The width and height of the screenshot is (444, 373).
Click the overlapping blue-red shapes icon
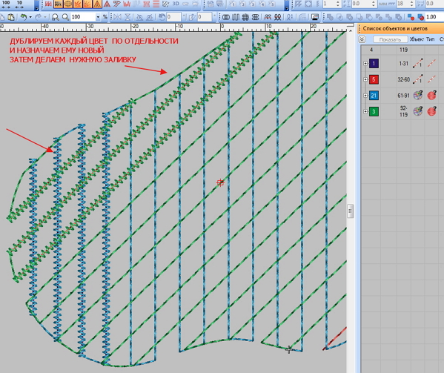pos(420,17)
